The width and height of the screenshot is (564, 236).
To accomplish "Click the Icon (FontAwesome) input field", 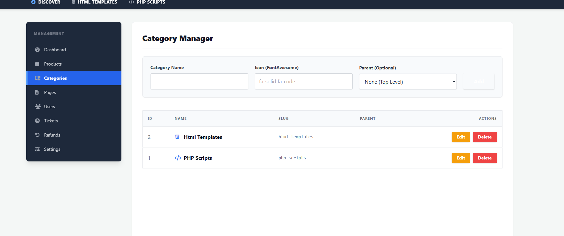I will (304, 81).
